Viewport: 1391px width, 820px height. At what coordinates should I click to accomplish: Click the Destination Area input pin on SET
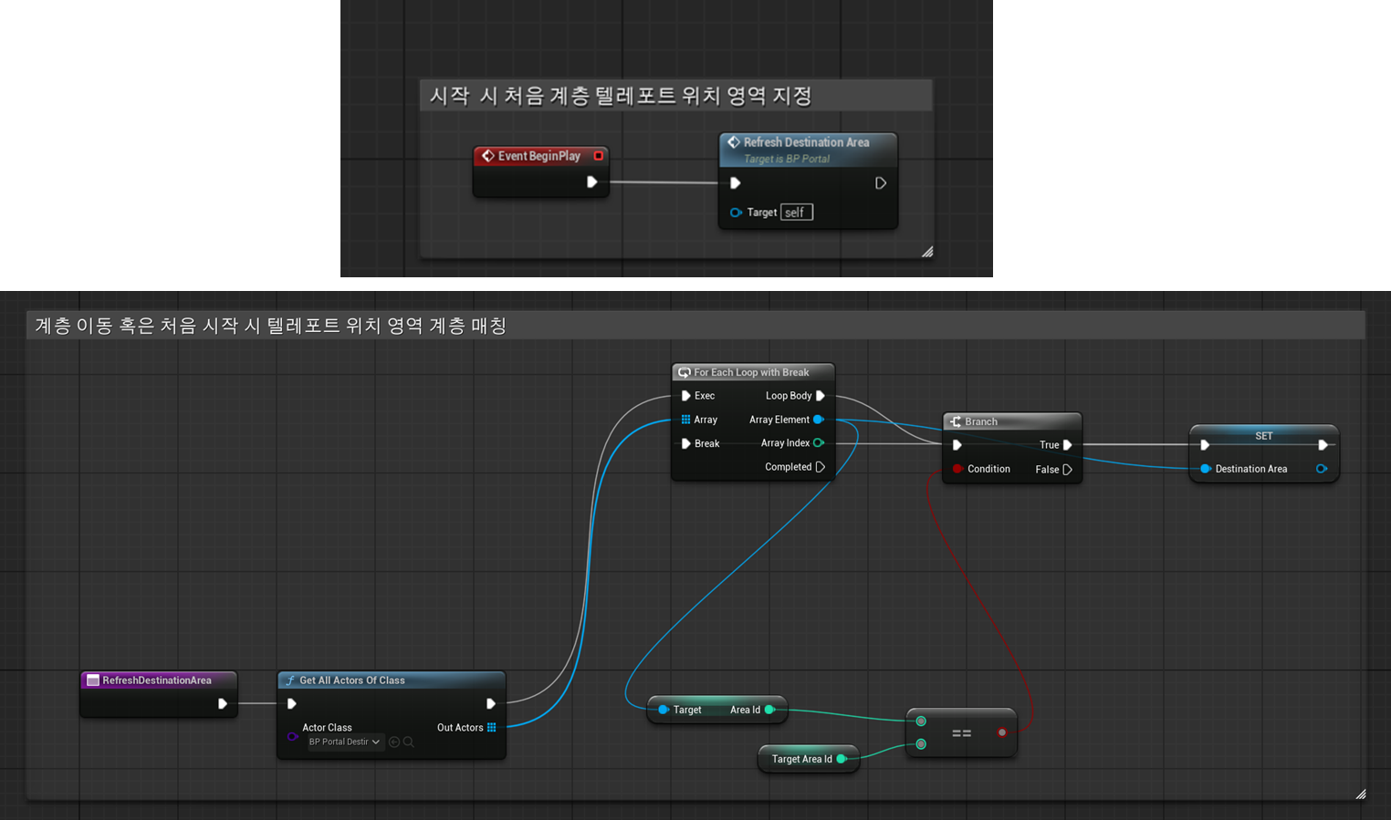coord(1205,469)
